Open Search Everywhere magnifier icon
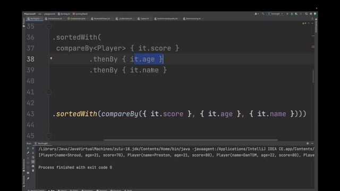This screenshot has width=340, height=191. click(307, 14)
